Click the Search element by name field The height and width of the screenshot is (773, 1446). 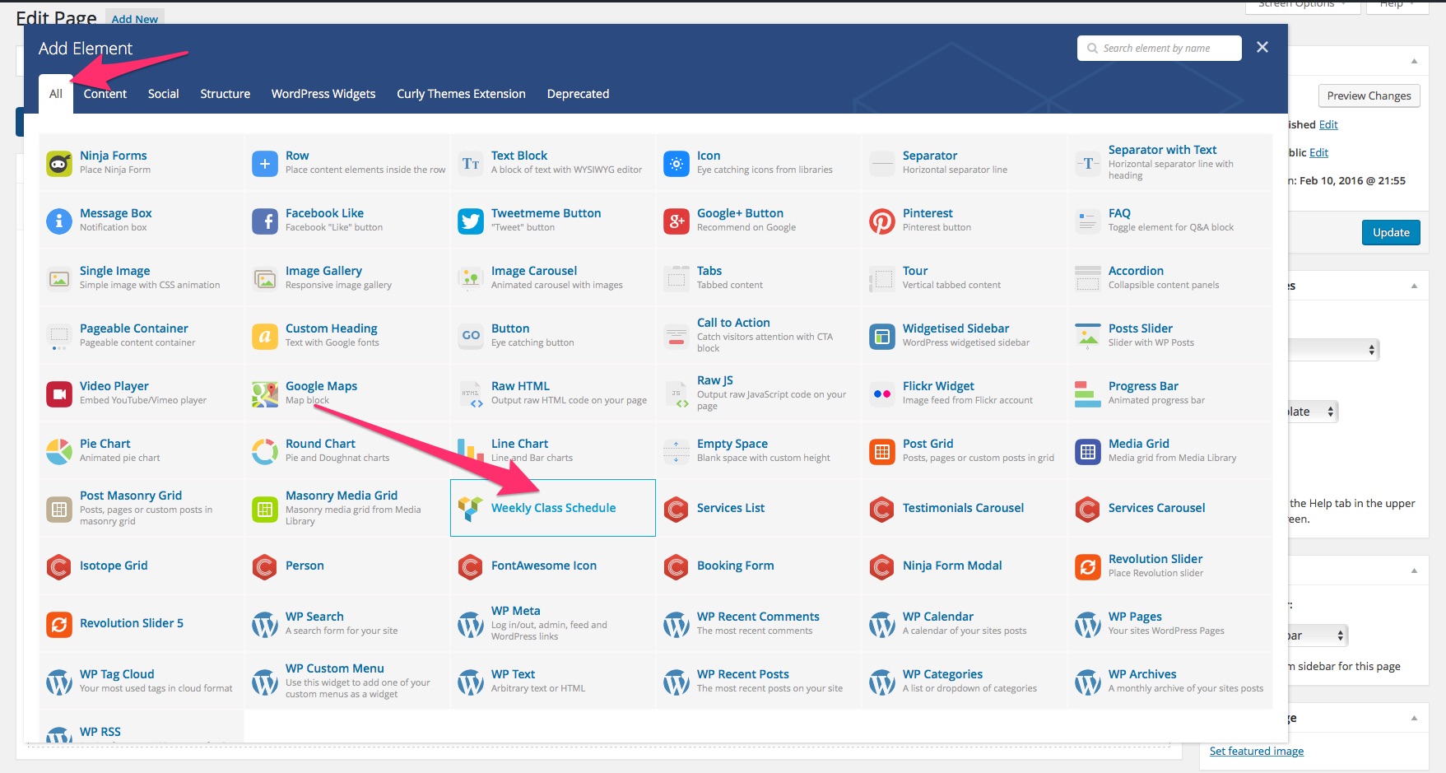point(1159,48)
